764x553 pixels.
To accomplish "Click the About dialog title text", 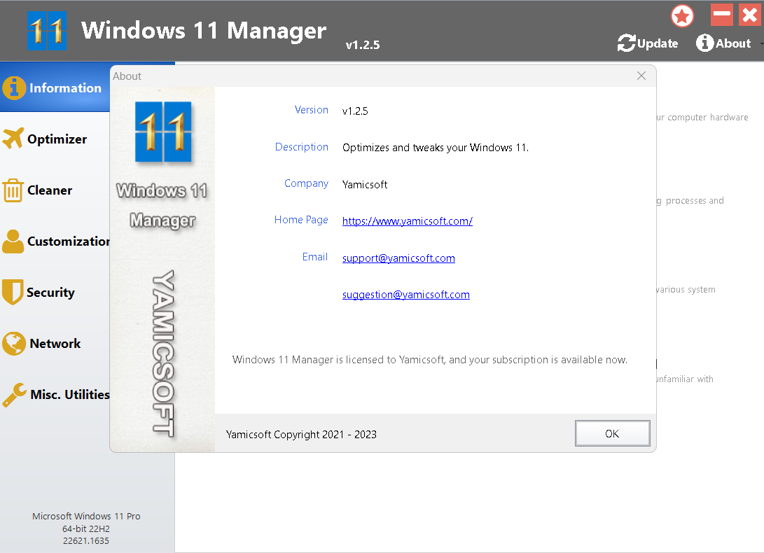I will (127, 76).
